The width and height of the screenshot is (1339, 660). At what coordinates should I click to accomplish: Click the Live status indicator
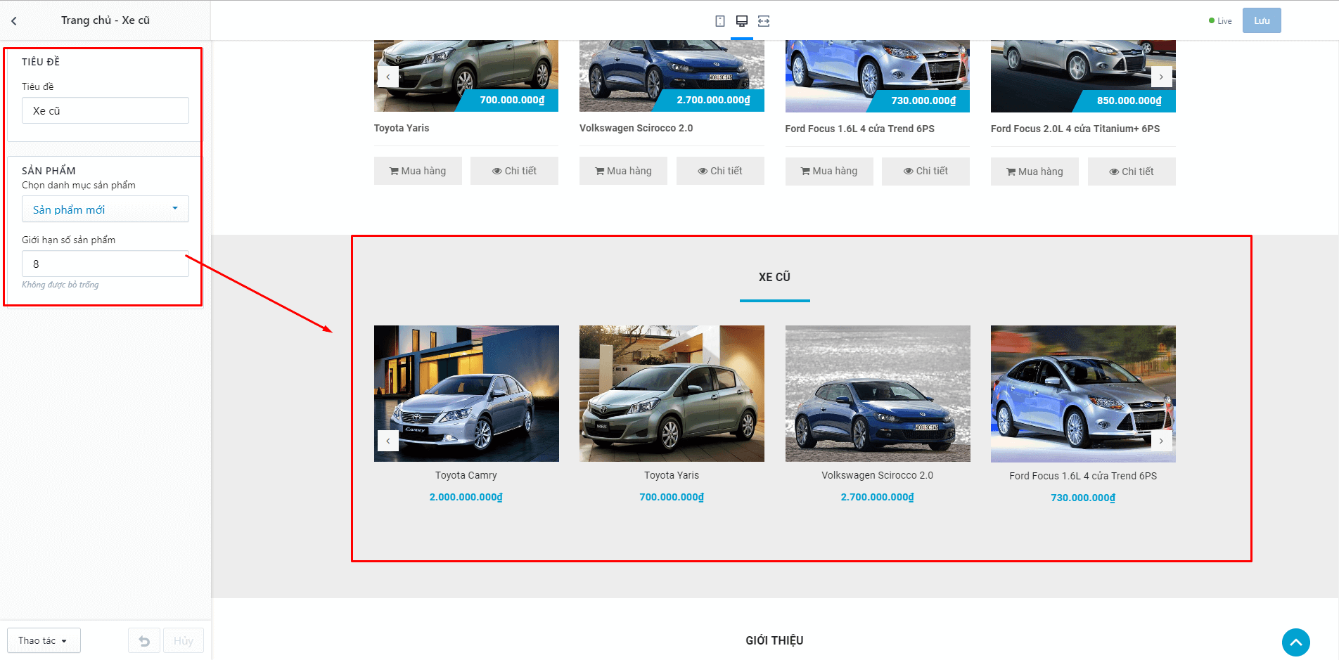(x=1220, y=21)
